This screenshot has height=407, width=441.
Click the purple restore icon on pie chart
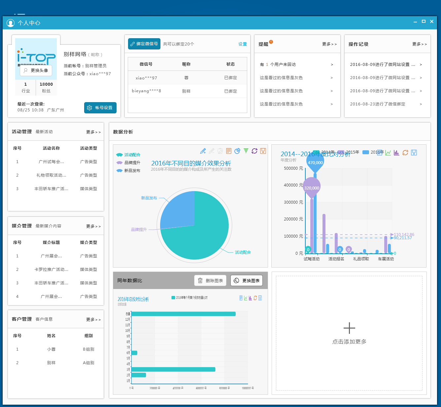[x=254, y=151]
